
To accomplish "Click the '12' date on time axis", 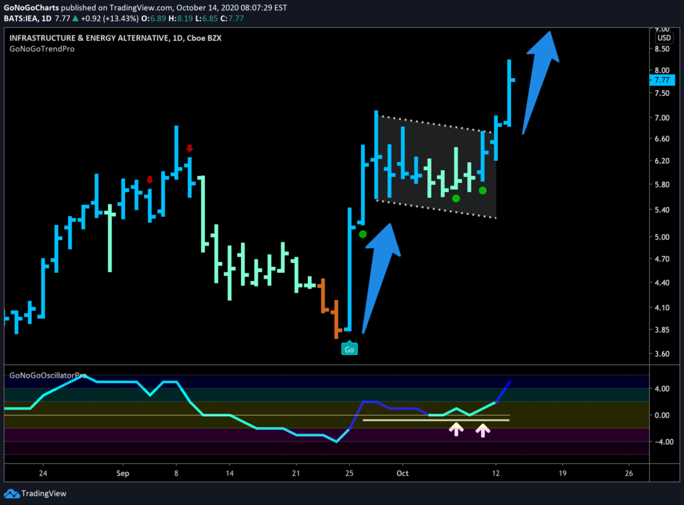I will pyautogui.click(x=496, y=473).
